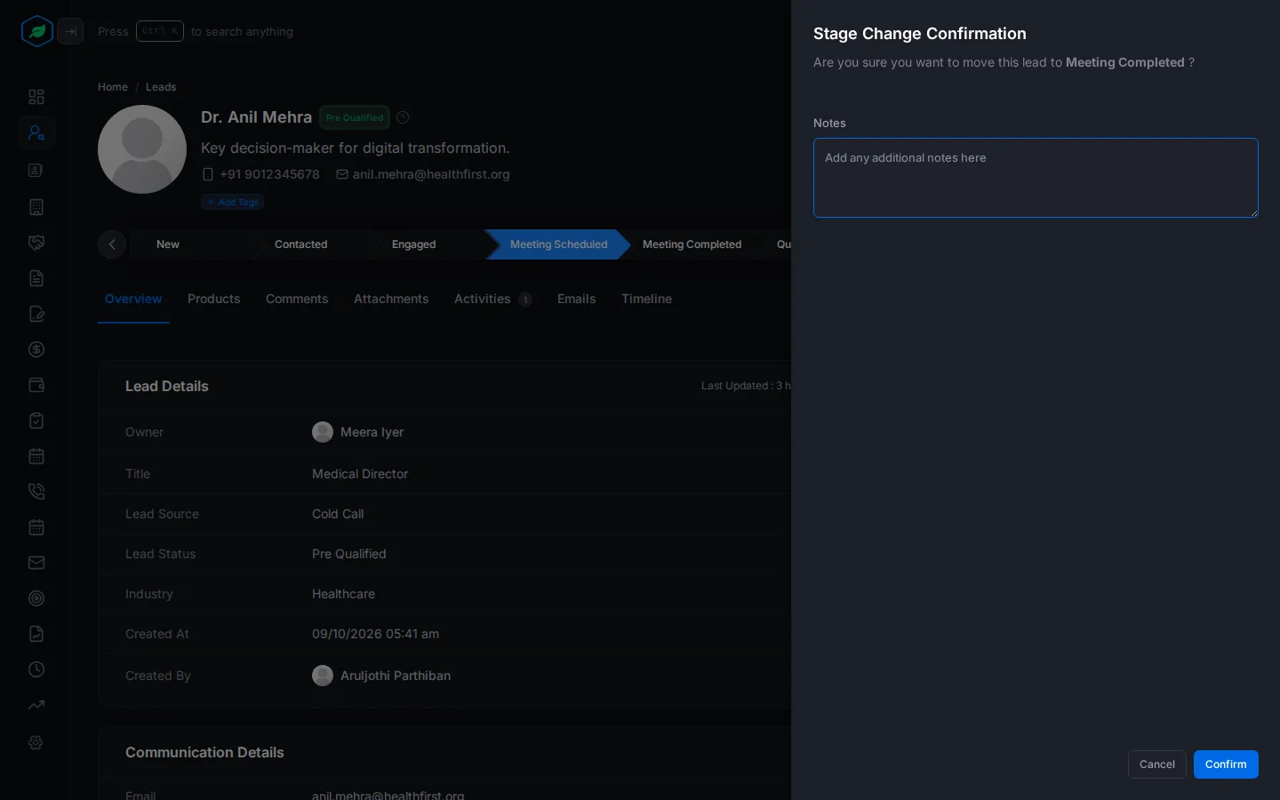Open the settings gear in sidebar
1280x800 pixels.
[x=36, y=742]
